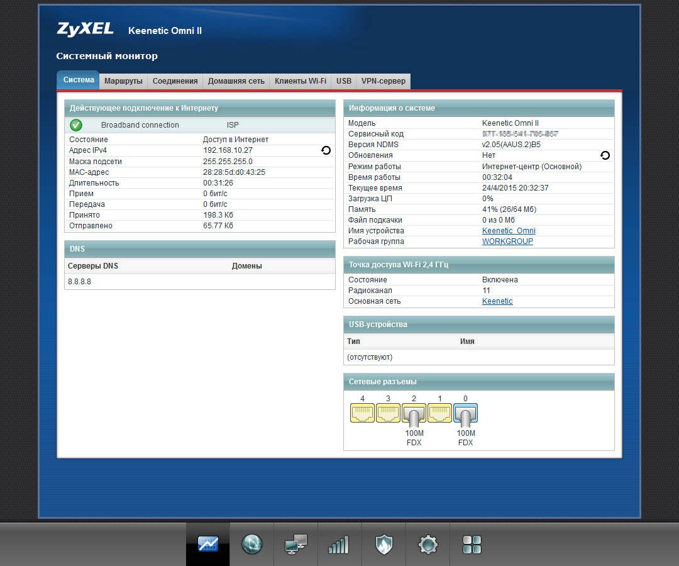The image size is (679, 566).
Task: Click the MAC address 28:28:5d:d0:43:25
Action: pyautogui.click(x=234, y=172)
